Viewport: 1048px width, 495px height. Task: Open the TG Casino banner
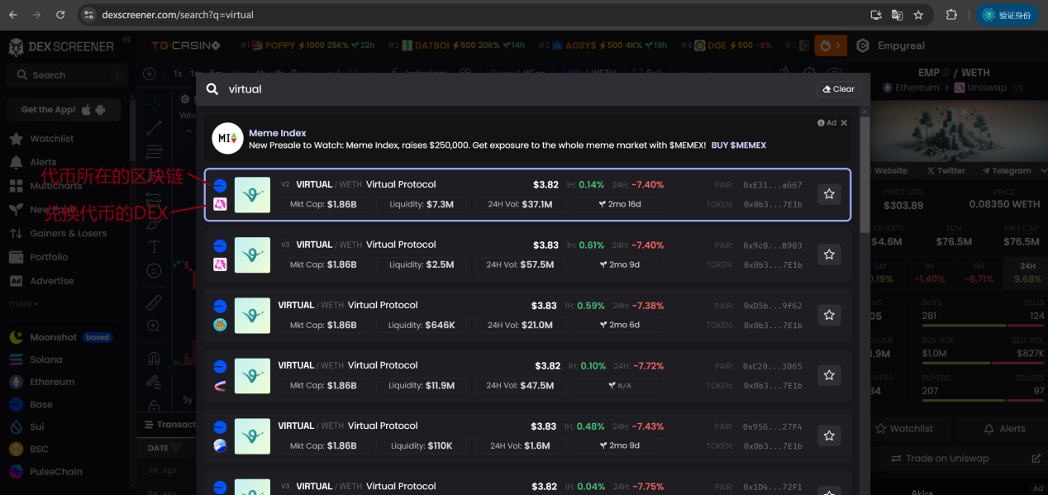[x=186, y=45]
